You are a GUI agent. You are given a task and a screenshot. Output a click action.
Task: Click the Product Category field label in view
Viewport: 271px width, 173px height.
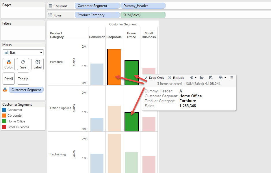click(57, 35)
